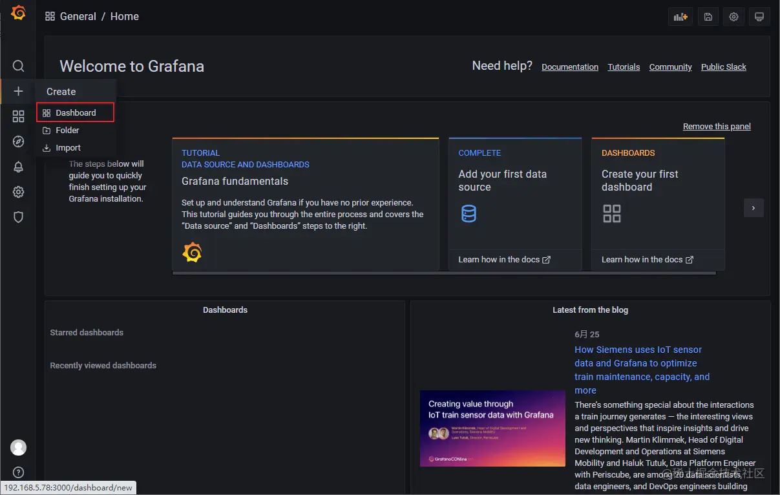
Task: Click the Save dashboard disk icon
Action: coord(708,17)
